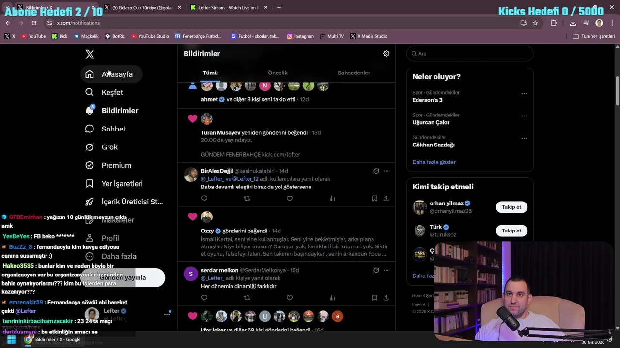Viewport: 620px width, 348px height.
Task: Switch to Bahsedenler tab
Action: coord(354,72)
